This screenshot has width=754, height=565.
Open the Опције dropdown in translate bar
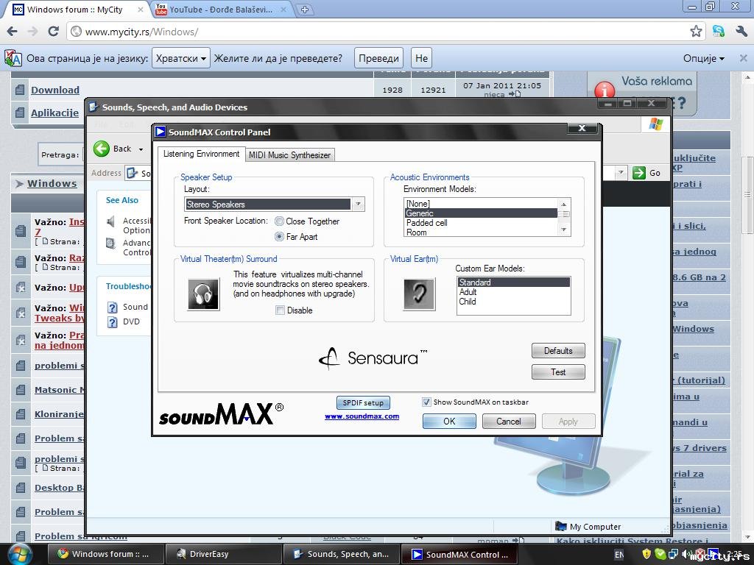[703, 58]
